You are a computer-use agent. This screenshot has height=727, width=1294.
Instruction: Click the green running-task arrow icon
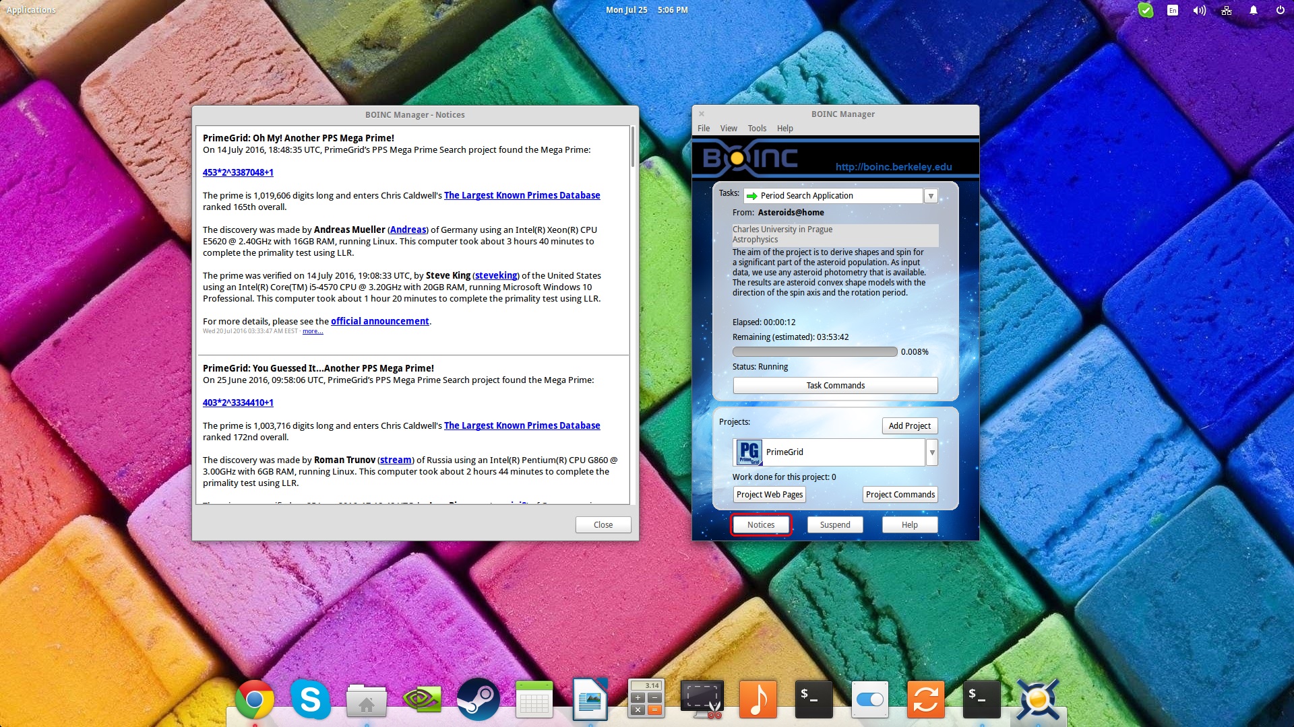[x=752, y=195]
